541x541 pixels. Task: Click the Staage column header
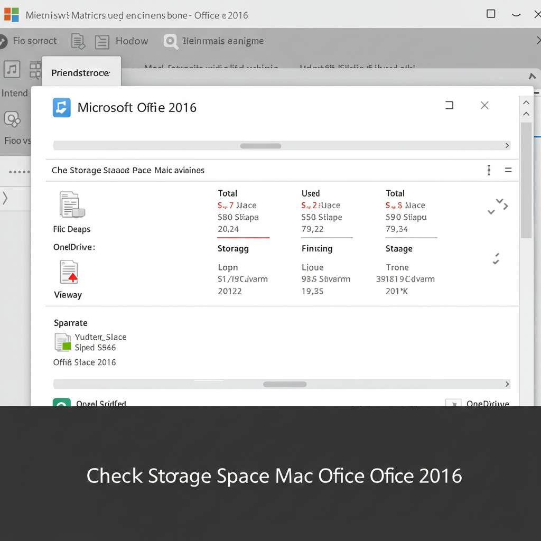click(x=399, y=249)
